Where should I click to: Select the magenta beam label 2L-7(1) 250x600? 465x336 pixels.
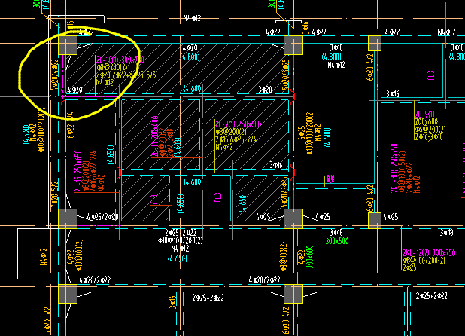coord(238,124)
